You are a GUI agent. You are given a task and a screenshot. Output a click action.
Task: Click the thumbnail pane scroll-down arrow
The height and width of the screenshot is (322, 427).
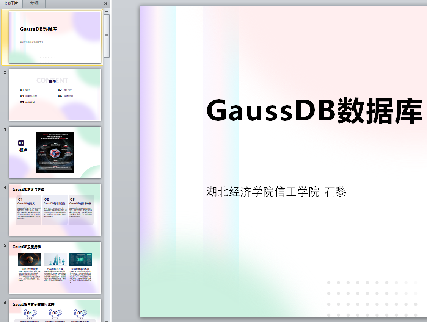click(107, 319)
